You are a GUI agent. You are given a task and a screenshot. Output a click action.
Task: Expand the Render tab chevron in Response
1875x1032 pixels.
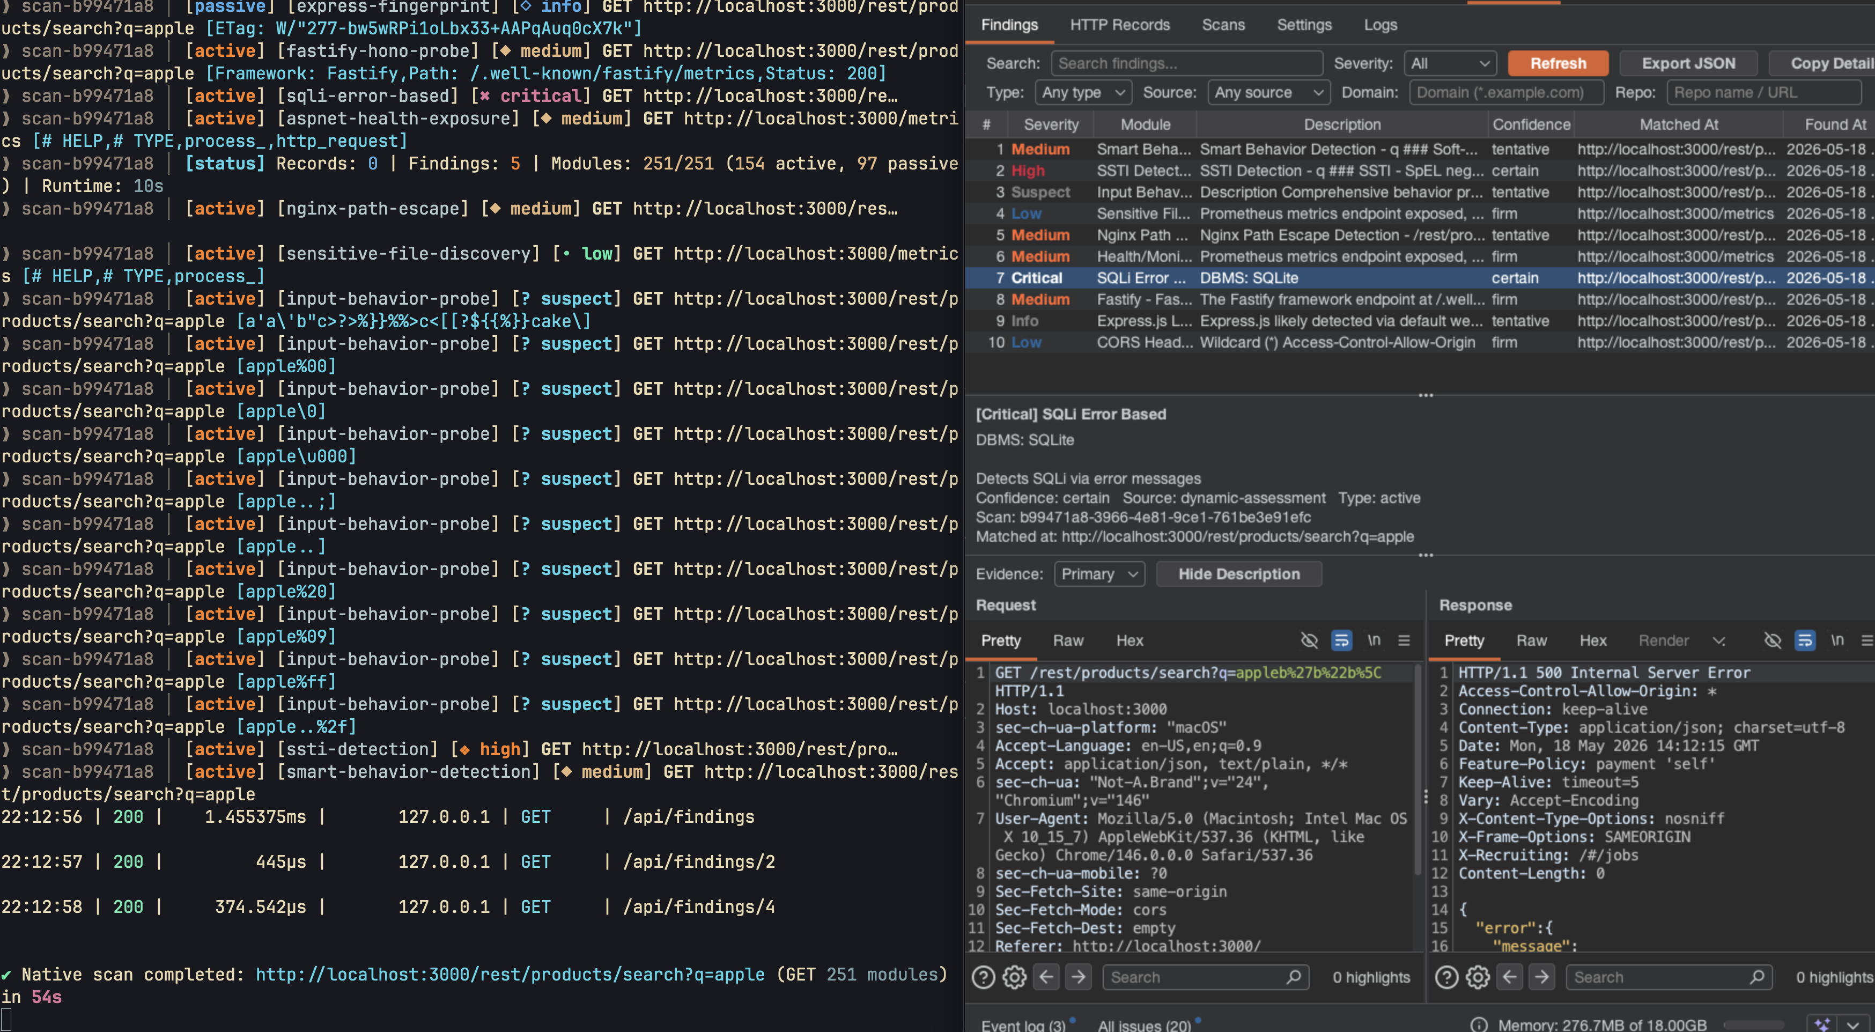point(1718,640)
